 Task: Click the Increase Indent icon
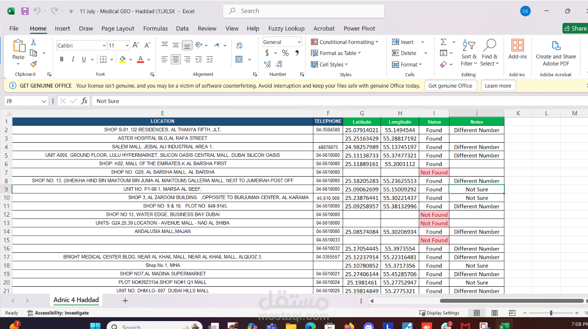(209, 59)
